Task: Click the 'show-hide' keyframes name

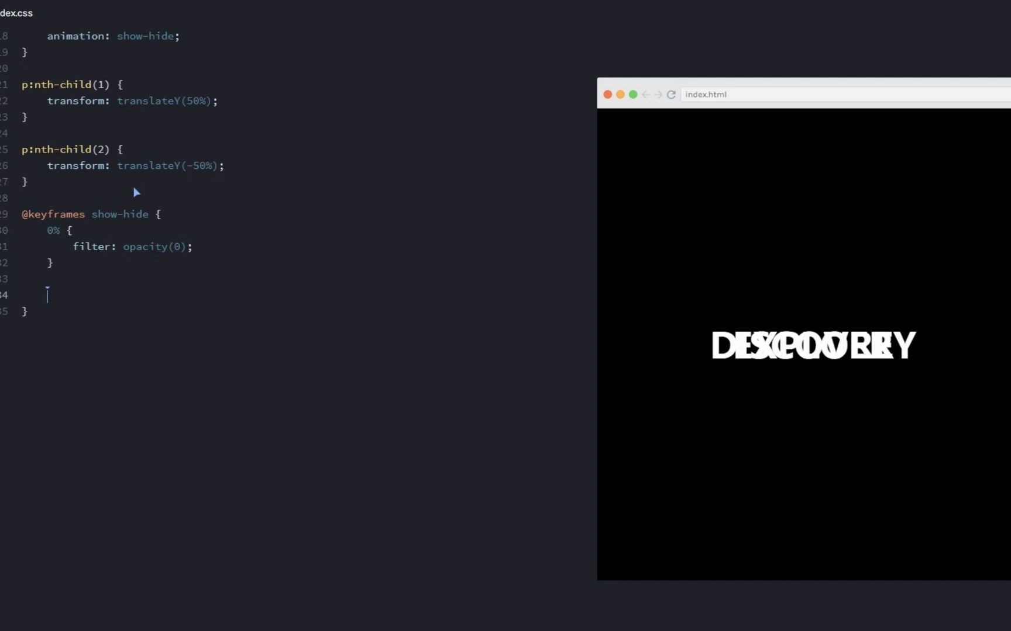Action: [x=120, y=214]
